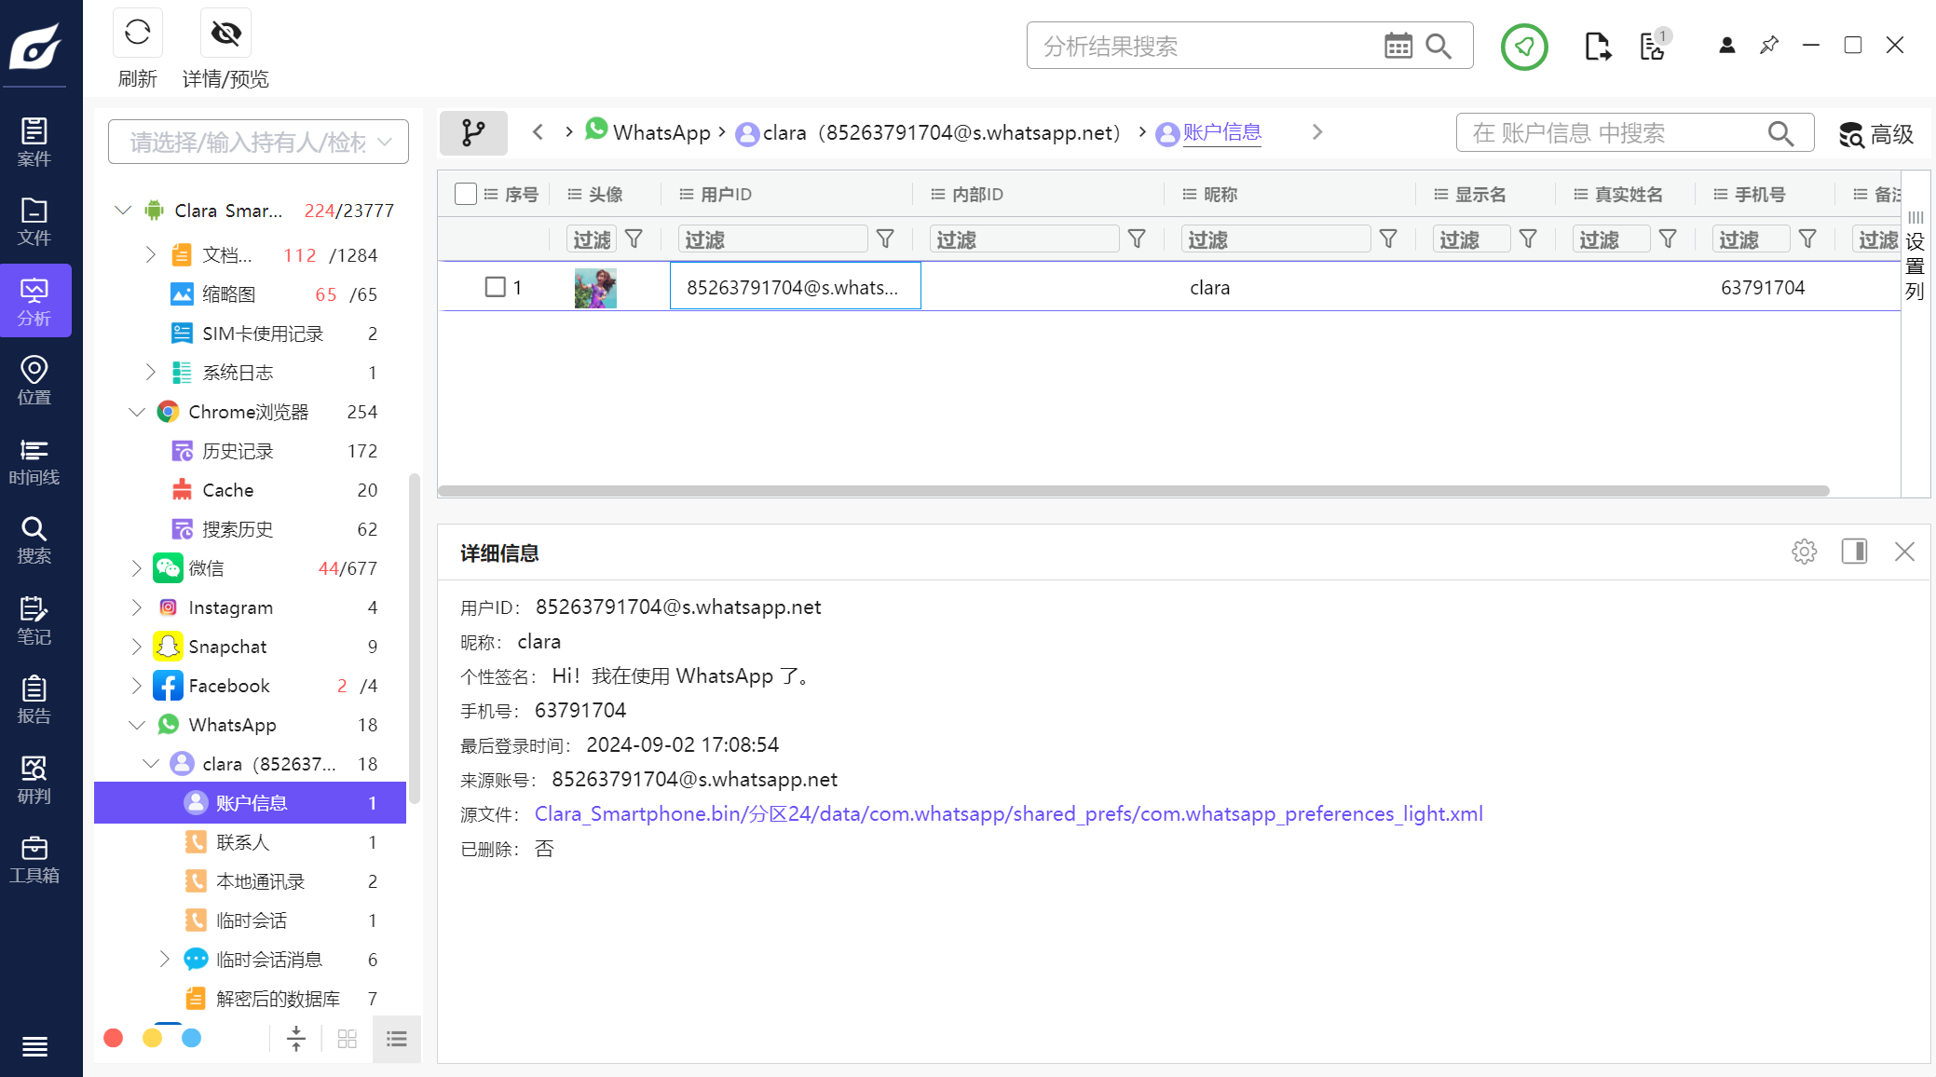Open the calendar date filter icon
The width and height of the screenshot is (1936, 1077).
[x=1397, y=46]
